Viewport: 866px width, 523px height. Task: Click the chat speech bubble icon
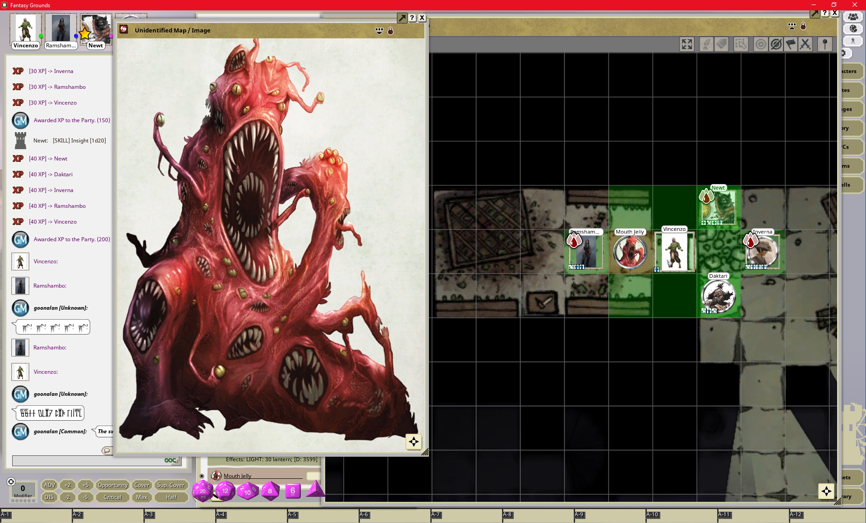point(107,450)
